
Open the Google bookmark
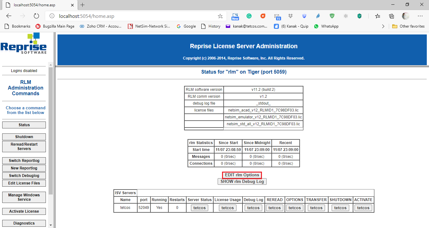coord(186,26)
